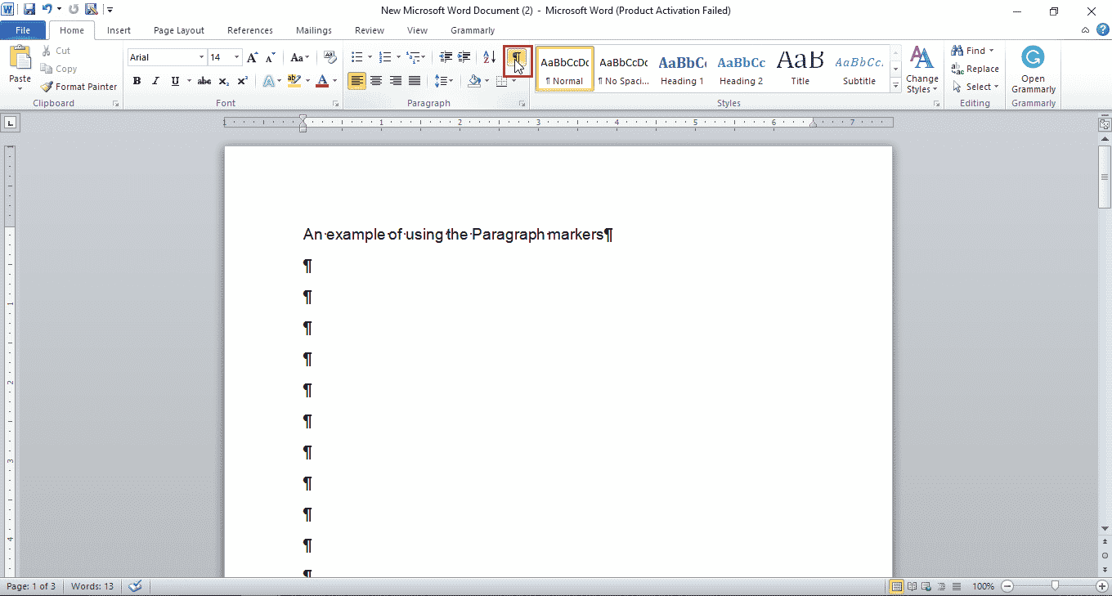Image resolution: width=1112 pixels, height=596 pixels.
Task: Apply the No Spacing style
Action: click(x=623, y=69)
